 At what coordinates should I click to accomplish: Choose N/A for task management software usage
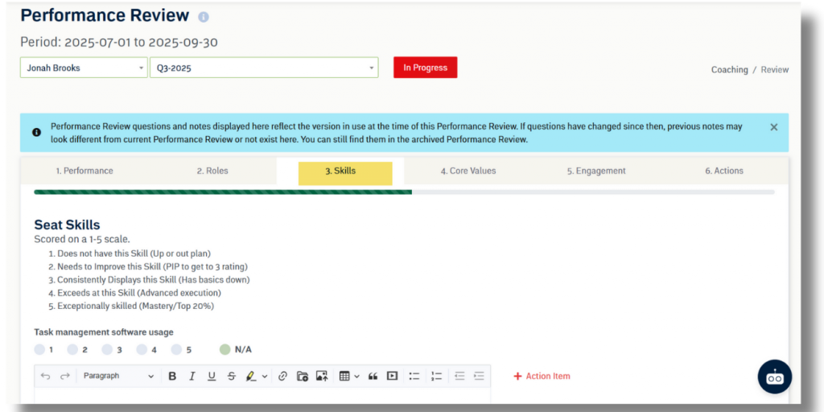pyautogui.click(x=225, y=349)
